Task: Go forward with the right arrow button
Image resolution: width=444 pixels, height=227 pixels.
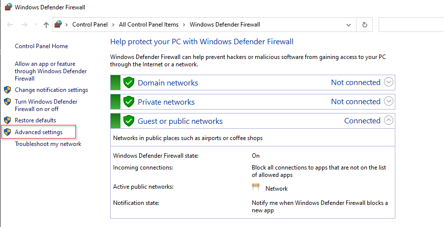Action: [x=25, y=25]
